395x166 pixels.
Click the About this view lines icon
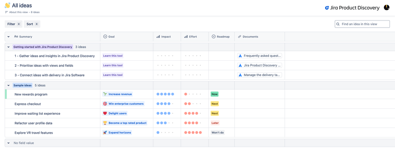[x=6, y=12]
